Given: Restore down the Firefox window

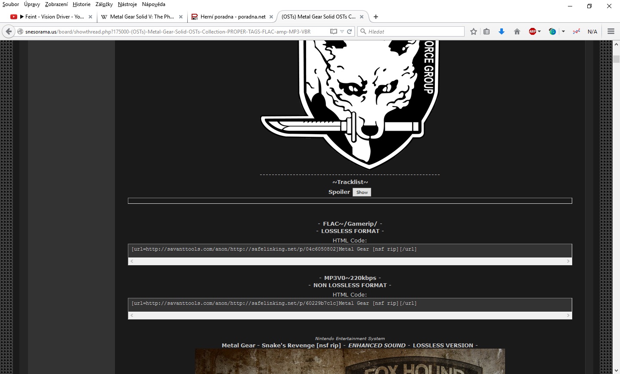Looking at the screenshot, I should 589,6.
